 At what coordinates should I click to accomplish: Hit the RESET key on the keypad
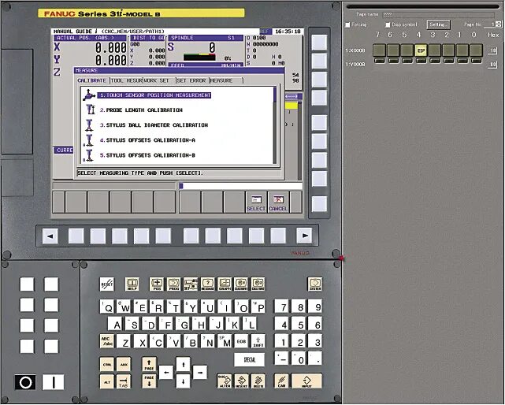click(x=107, y=284)
